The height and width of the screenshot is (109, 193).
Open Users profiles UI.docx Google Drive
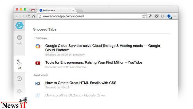(x=75, y=95)
